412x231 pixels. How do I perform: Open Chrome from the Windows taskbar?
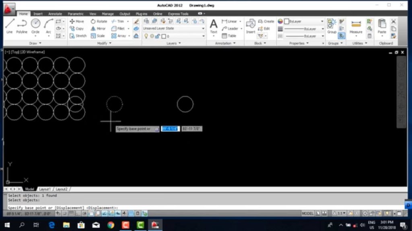(x=111, y=225)
